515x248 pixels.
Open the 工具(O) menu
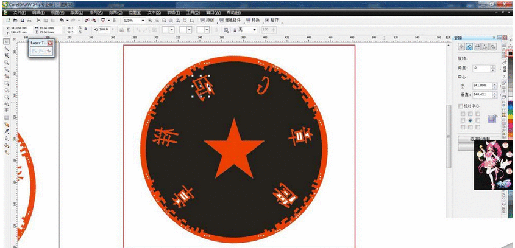[x=193, y=12]
